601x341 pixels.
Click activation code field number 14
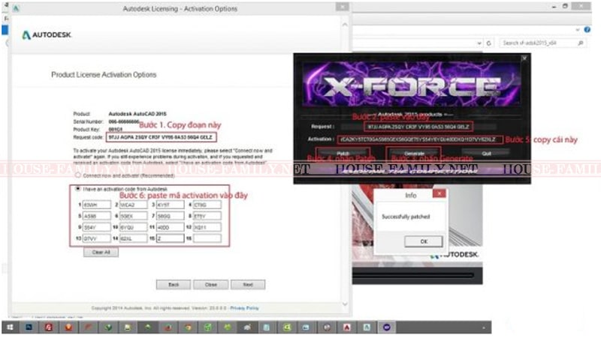(x=134, y=238)
